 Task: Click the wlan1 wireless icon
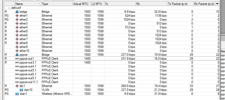click(17, 94)
